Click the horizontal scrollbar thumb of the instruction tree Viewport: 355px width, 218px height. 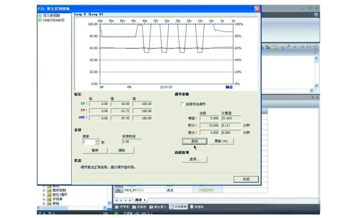[x=54, y=208]
